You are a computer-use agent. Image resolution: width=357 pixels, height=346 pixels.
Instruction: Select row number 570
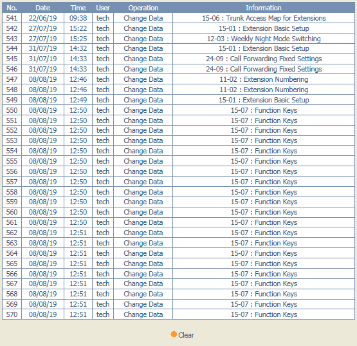pyautogui.click(x=12, y=314)
